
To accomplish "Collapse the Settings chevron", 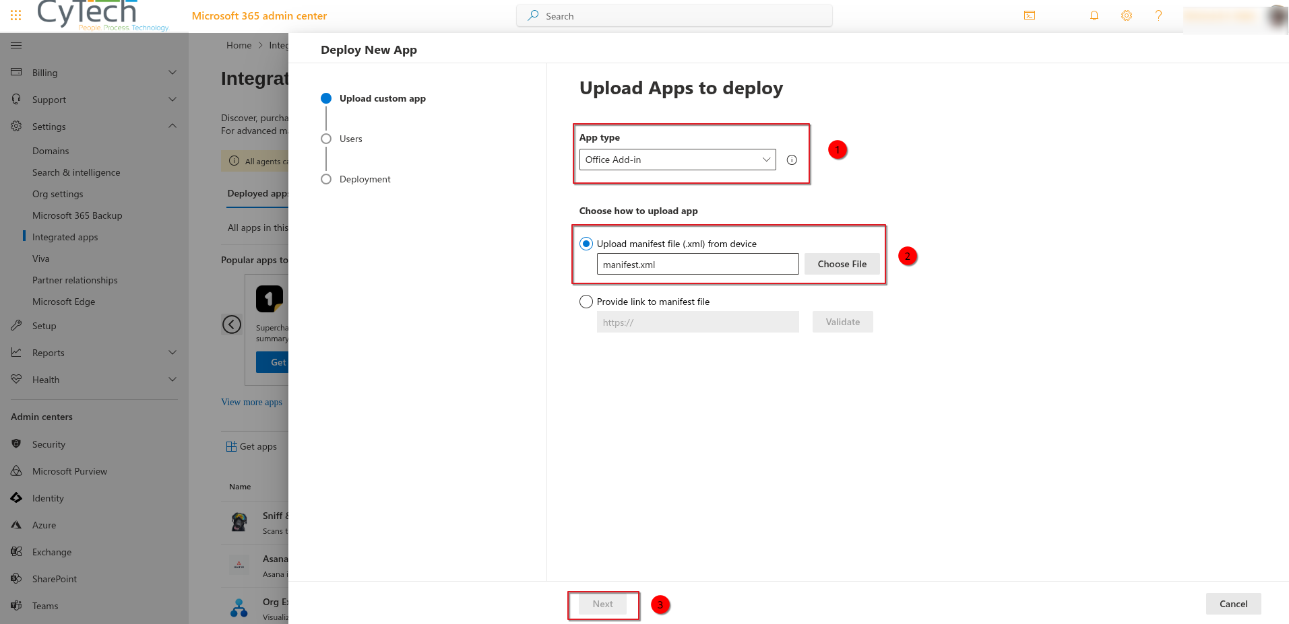I will (x=172, y=126).
